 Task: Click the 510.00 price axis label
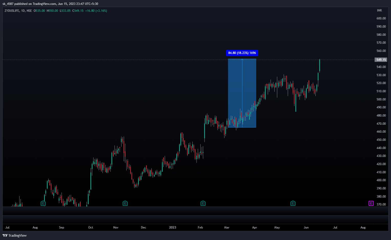tap(381, 91)
